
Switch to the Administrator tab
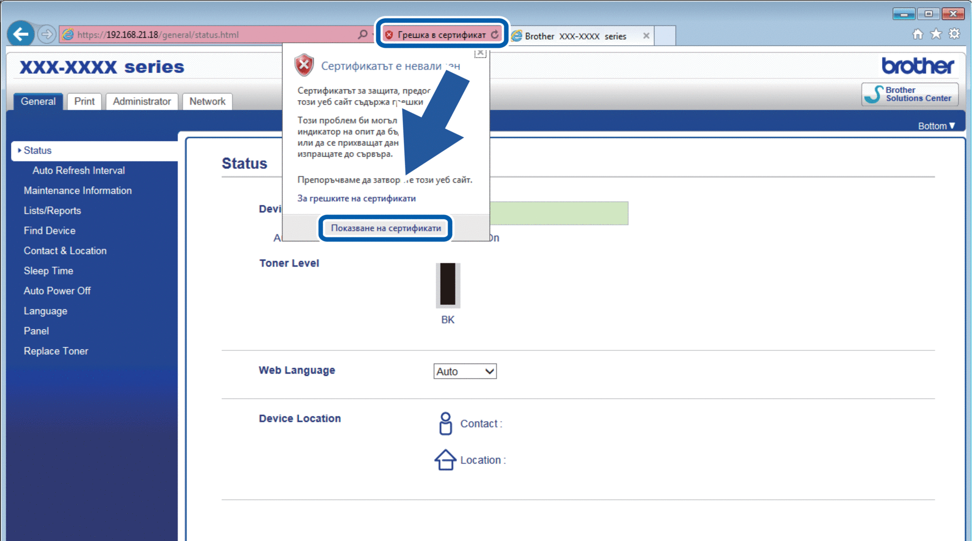pyautogui.click(x=142, y=101)
